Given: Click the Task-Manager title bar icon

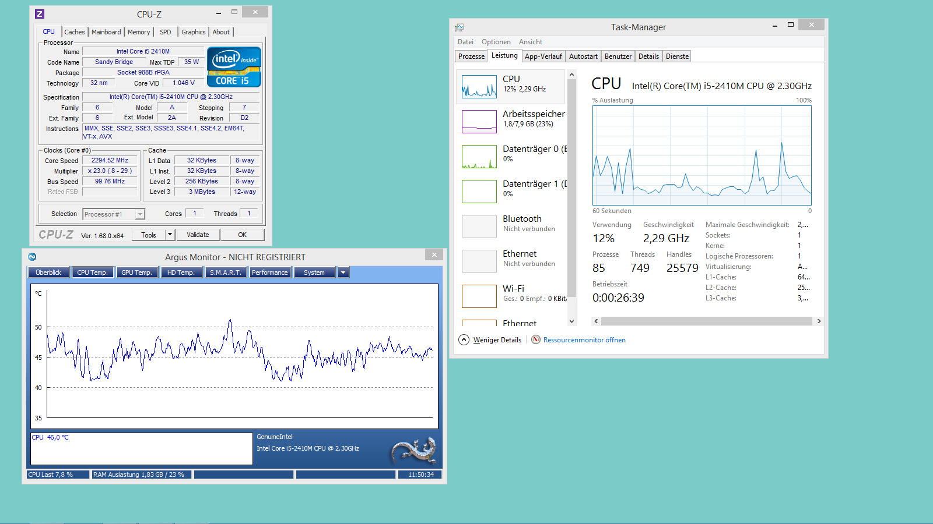Looking at the screenshot, I should [x=460, y=27].
